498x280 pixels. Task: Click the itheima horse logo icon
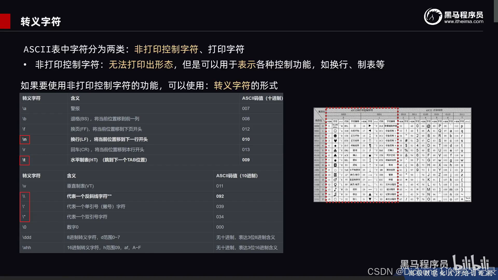point(433,17)
